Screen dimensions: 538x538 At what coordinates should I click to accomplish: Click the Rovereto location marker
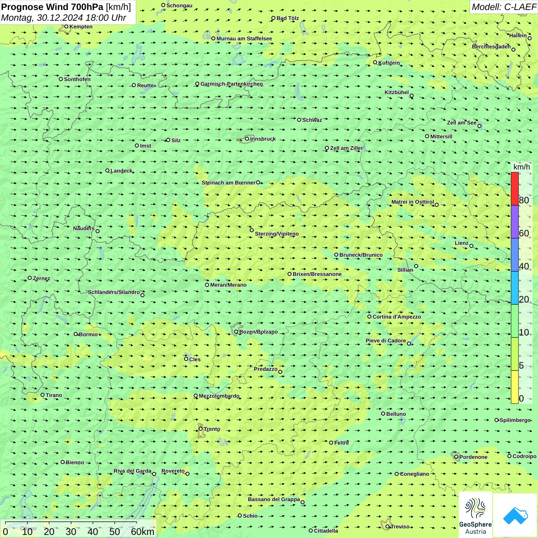[188, 473]
